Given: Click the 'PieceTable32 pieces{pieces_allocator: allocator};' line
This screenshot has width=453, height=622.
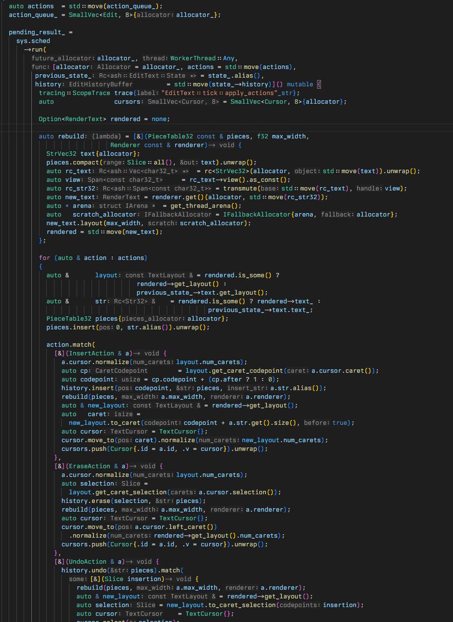Looking at the screenshot, I should point(137,319).
